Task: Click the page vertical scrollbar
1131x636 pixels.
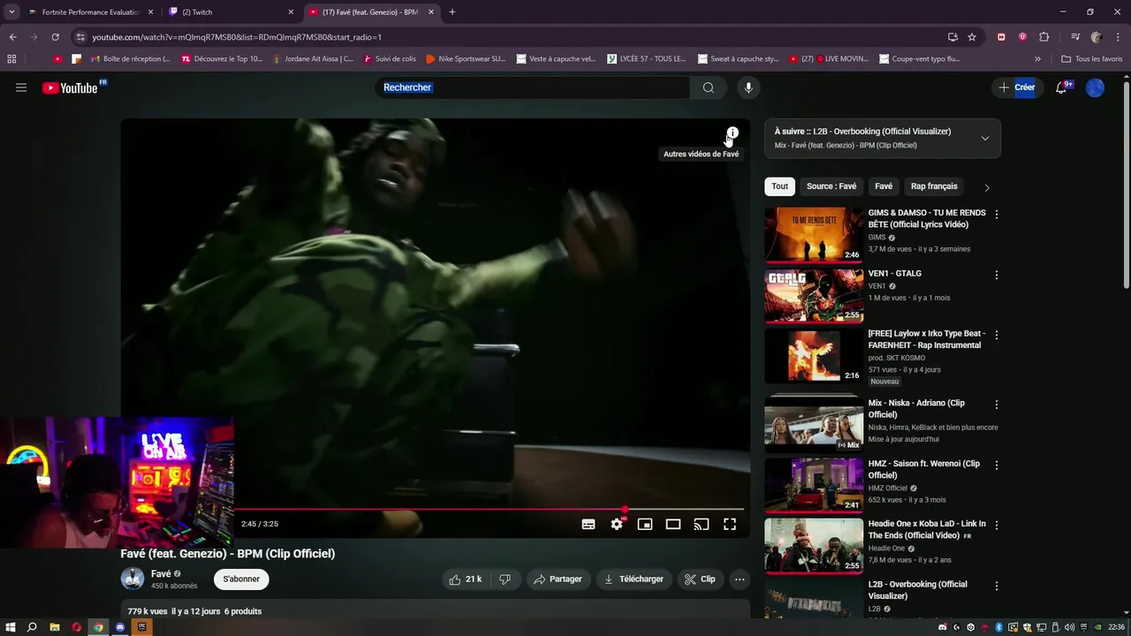Action: click(x=1126, y=185)
